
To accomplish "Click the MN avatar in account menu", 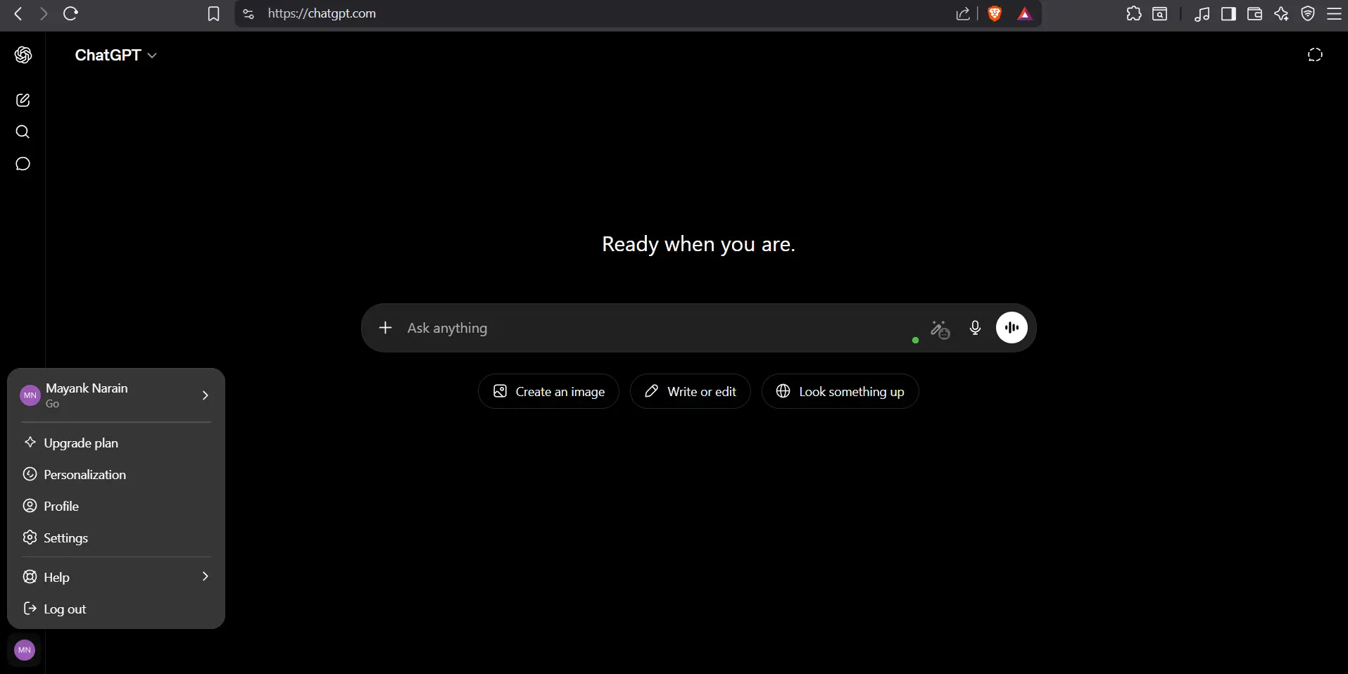I will coord(30,395).
